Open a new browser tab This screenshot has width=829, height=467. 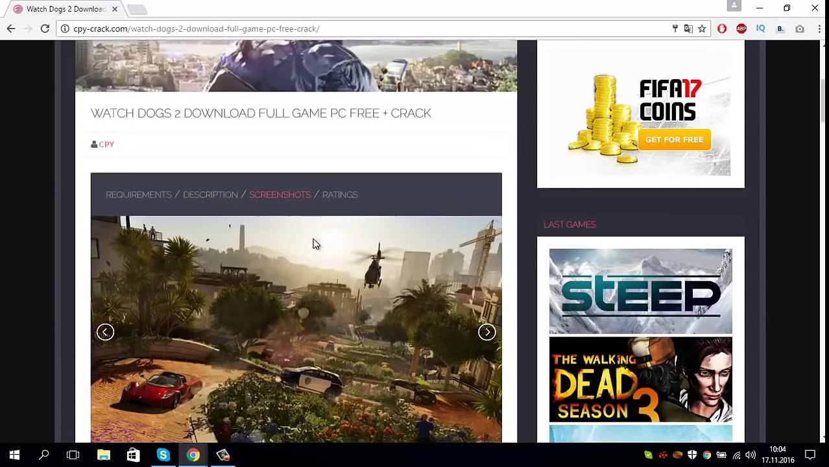pos(137,9)
